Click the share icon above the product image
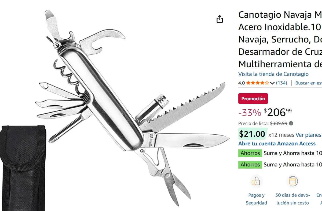322x211 pixels. (220, 19)
